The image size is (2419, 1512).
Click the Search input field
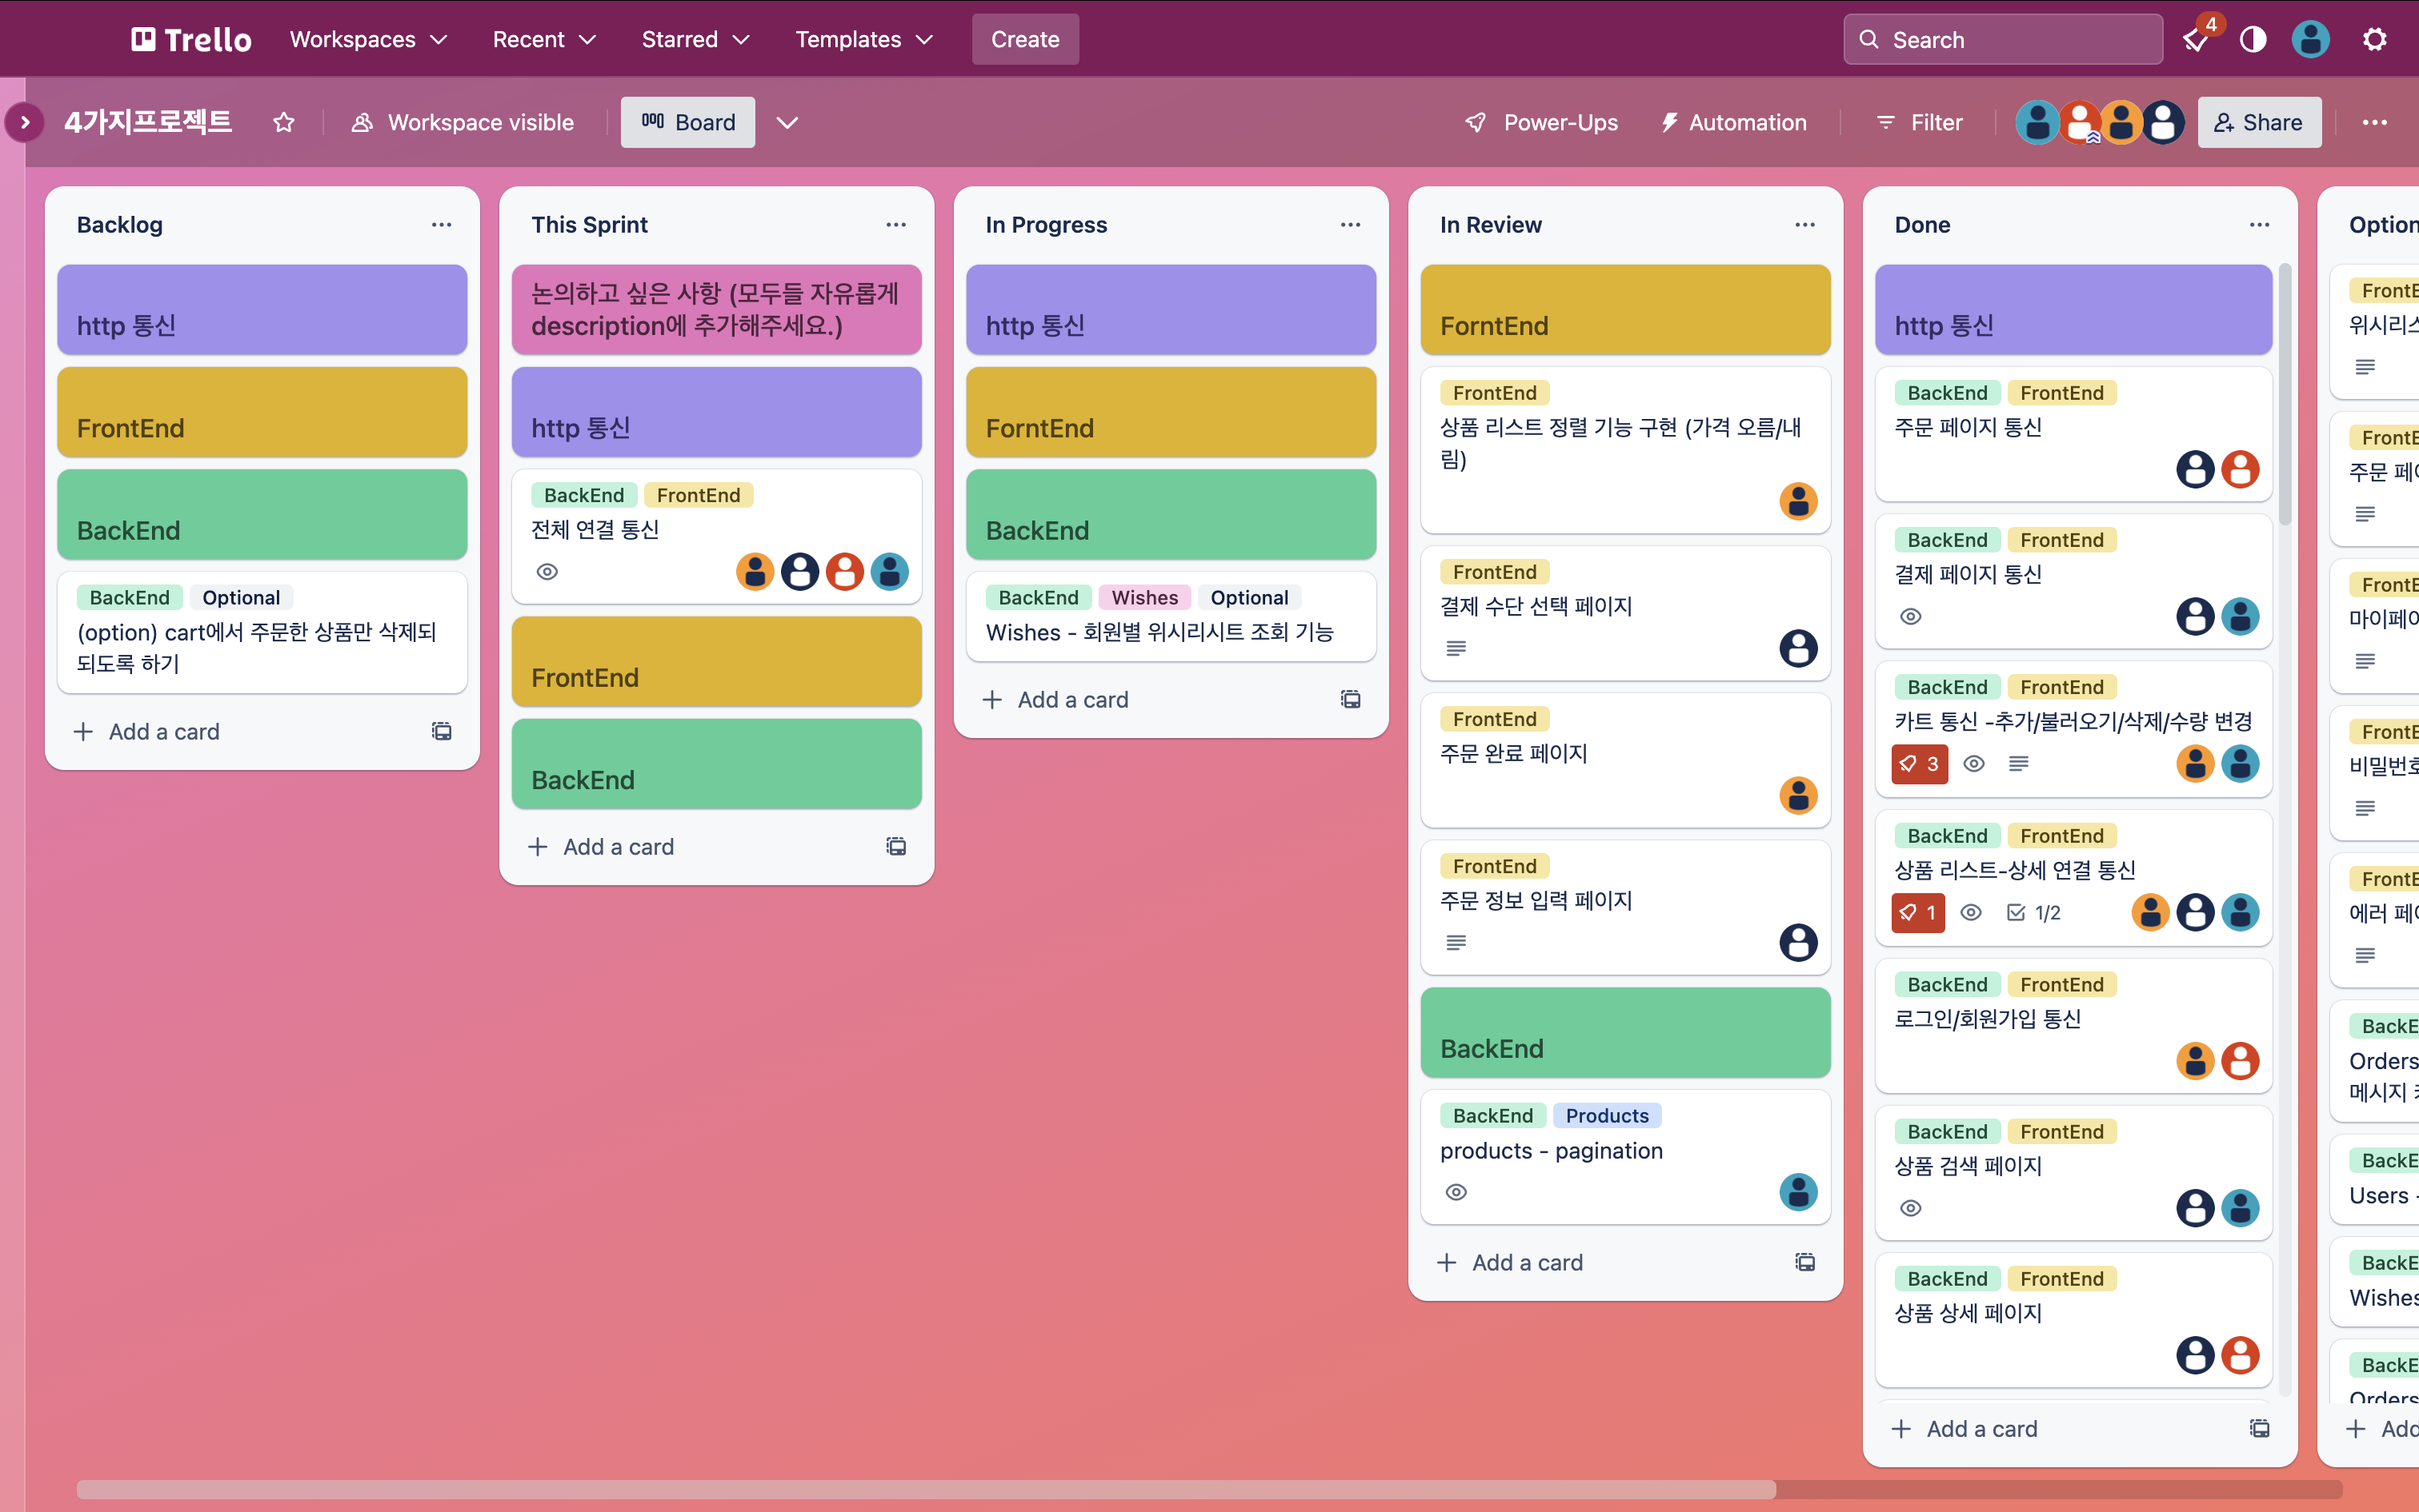pos(2003,40)
